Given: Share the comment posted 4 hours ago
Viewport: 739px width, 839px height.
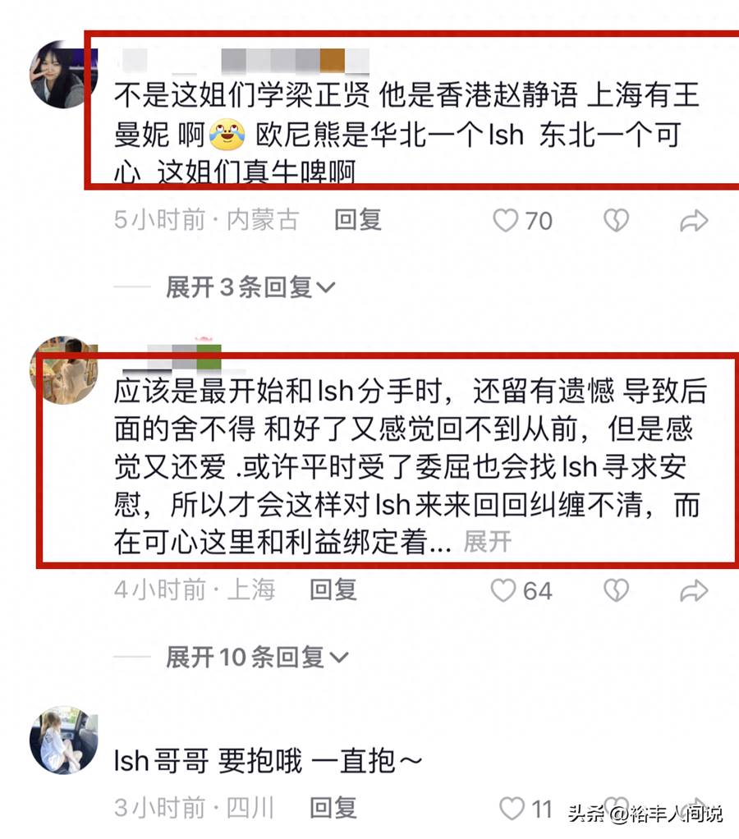Looking at the screenshot, I should (694, 591).
